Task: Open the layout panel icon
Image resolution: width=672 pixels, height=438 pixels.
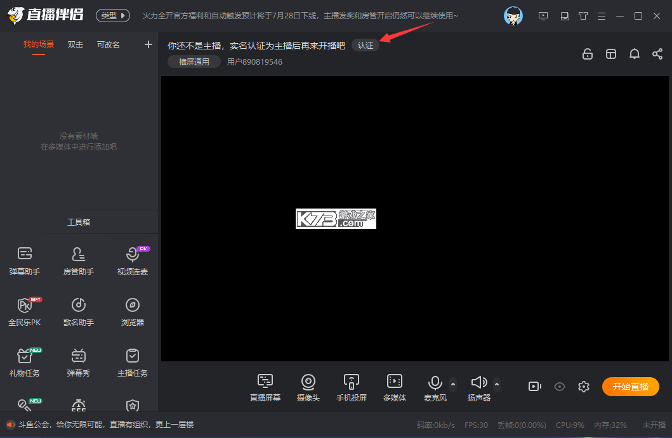Action: [x=610, y=54]
